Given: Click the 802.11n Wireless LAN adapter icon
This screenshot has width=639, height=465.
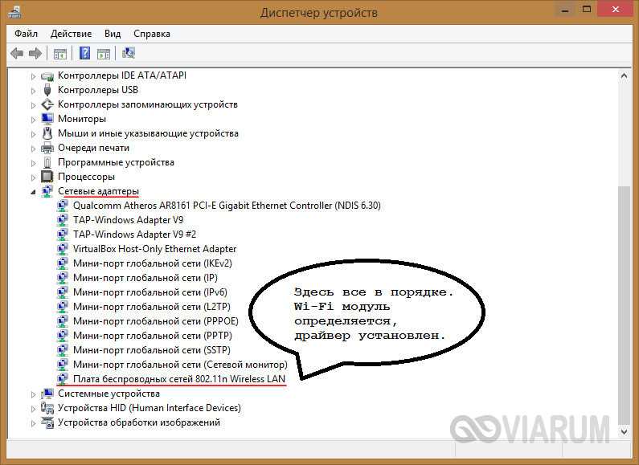Looking at the screenshot, I should click(63, 379).
